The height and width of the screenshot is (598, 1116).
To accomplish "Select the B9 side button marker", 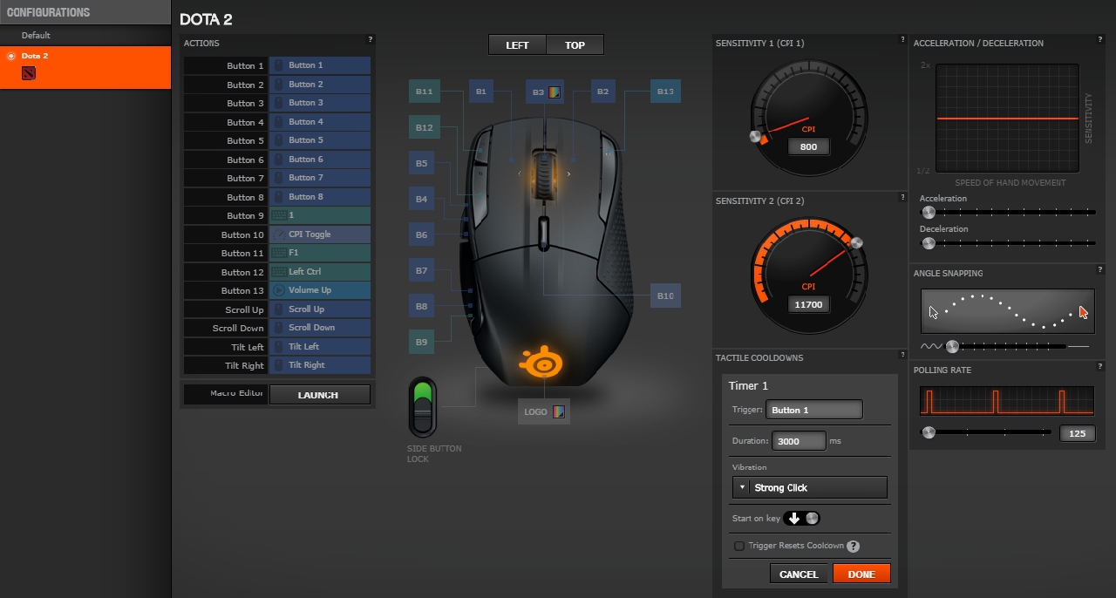I will [x=422, y=343].
